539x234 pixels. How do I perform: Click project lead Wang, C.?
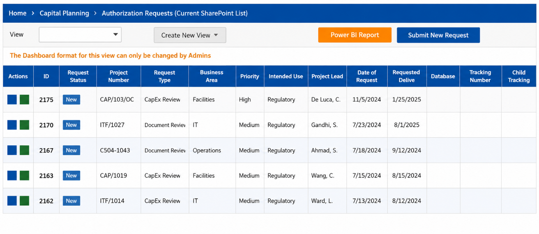pyautogui.click(x=323, y=176)
